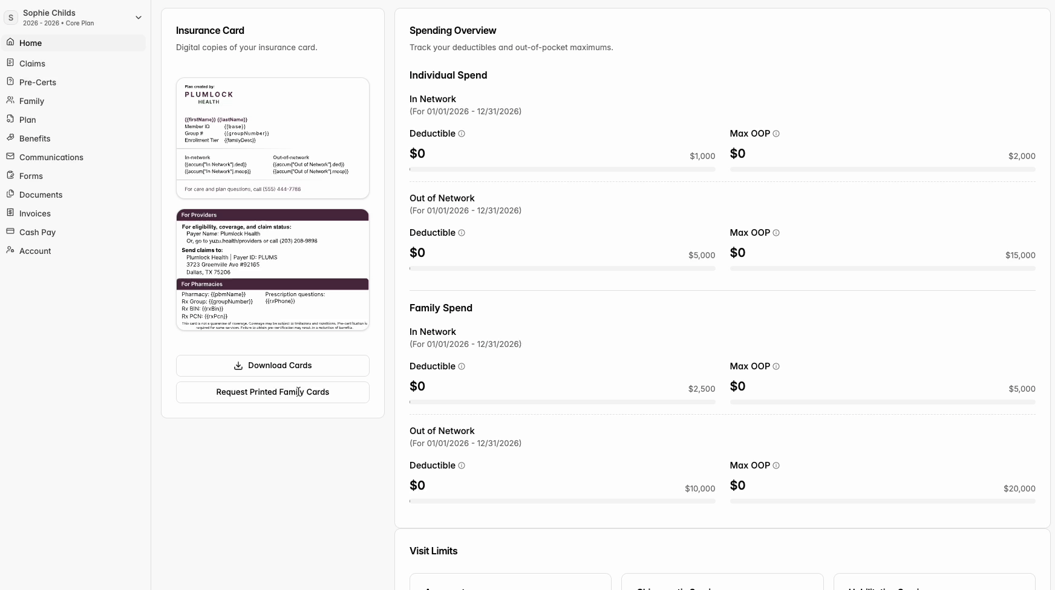Click the $1,000 deductible limit value
The width and height of the screenshot is (1055, 590).
tap(702, 156)
